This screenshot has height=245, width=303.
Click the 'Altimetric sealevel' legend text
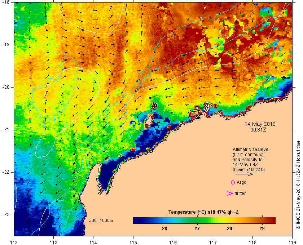(x=251, y=150)
